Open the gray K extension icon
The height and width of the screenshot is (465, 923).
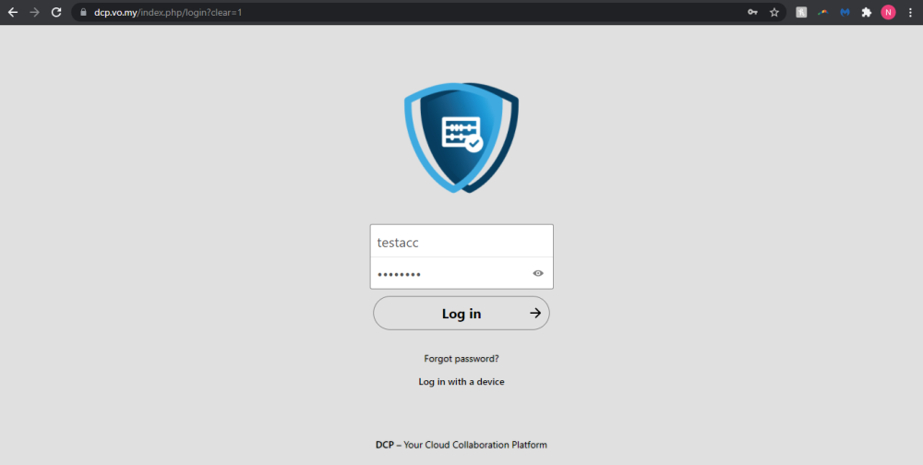click(x=801, y=13)
